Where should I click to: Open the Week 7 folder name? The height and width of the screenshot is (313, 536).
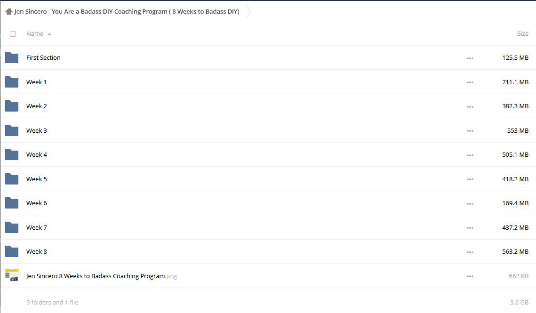click(37, 227)
